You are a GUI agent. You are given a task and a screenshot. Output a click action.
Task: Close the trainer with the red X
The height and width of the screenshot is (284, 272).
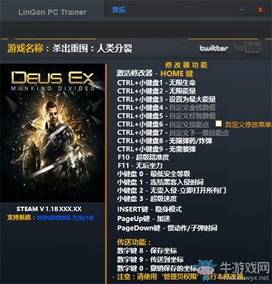coord(261,10)
